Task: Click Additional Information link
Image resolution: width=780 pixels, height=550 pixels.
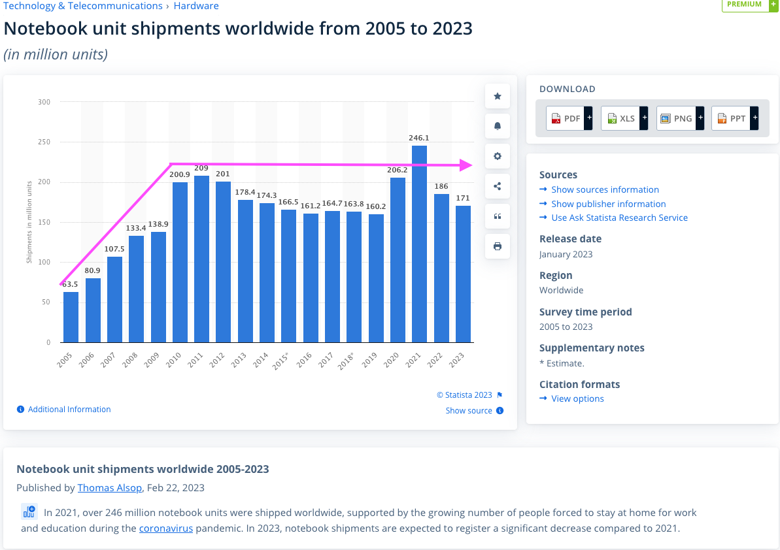Action: tap(69, 410)
